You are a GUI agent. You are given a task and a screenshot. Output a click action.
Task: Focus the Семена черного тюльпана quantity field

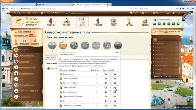pyautogui.click(x=110, y=97)
